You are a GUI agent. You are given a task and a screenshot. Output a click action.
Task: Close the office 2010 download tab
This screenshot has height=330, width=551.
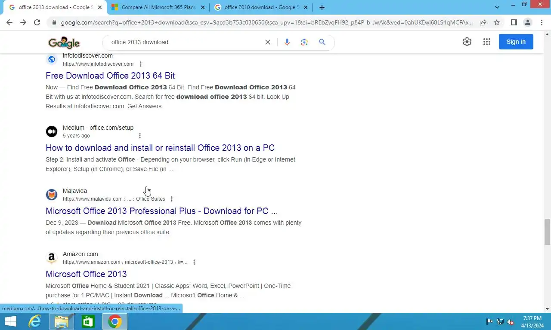pos(306,7)
